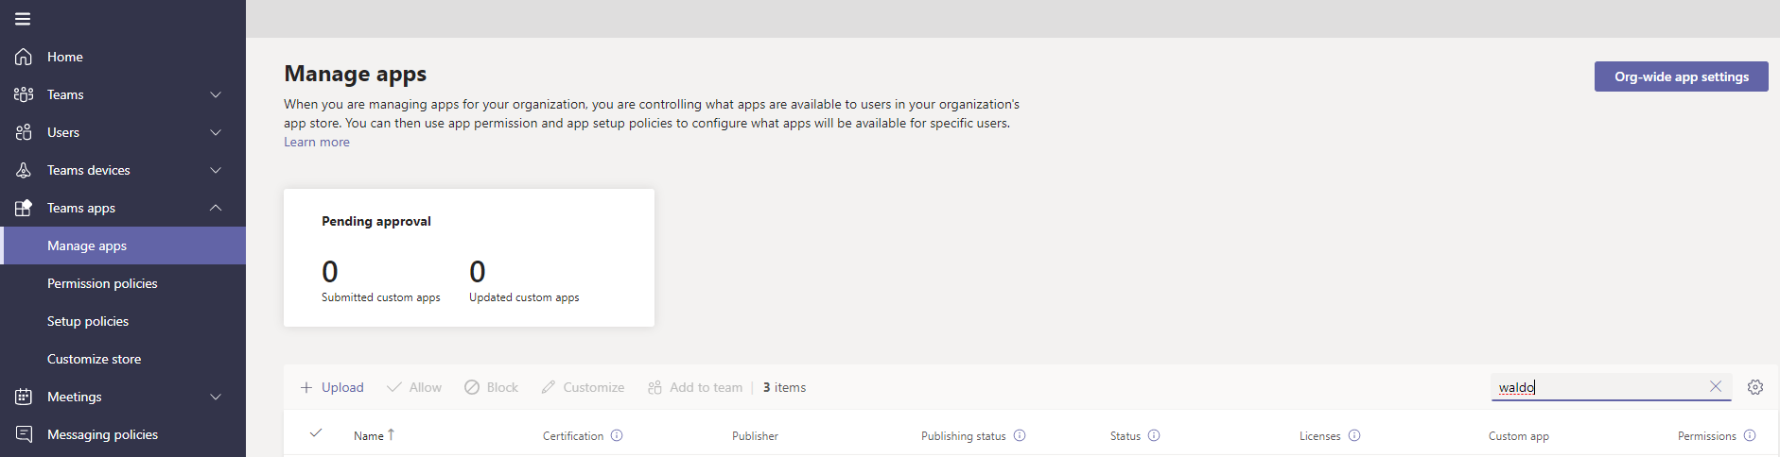Clear the waldo search text
Screen dimensions: 1780x457
click(1716, 386)
